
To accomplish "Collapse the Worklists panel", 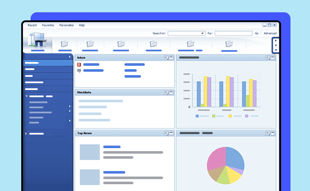I will (171, 92).
